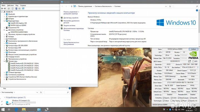Open Task View from taskbar
200x112 pixels.
pos(9,110)
